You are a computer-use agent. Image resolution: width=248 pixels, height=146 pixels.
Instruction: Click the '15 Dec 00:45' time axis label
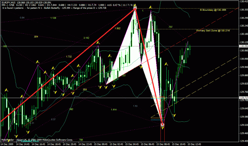(x=101, y=144)
